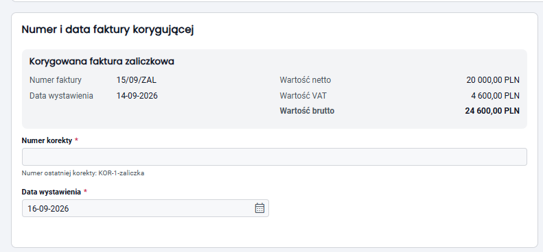Click the 24 600,00 PLN gross amount
The width and height of the screenshot is (543, 252).
[492, 111]
